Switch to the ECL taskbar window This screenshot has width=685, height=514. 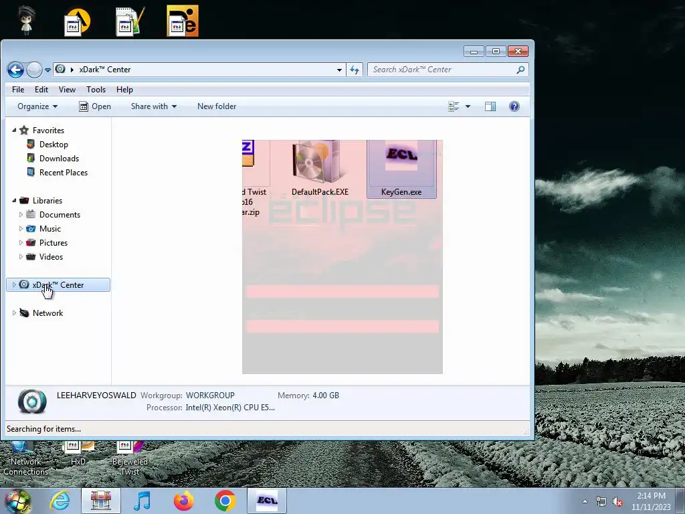[x=267, y=501]
